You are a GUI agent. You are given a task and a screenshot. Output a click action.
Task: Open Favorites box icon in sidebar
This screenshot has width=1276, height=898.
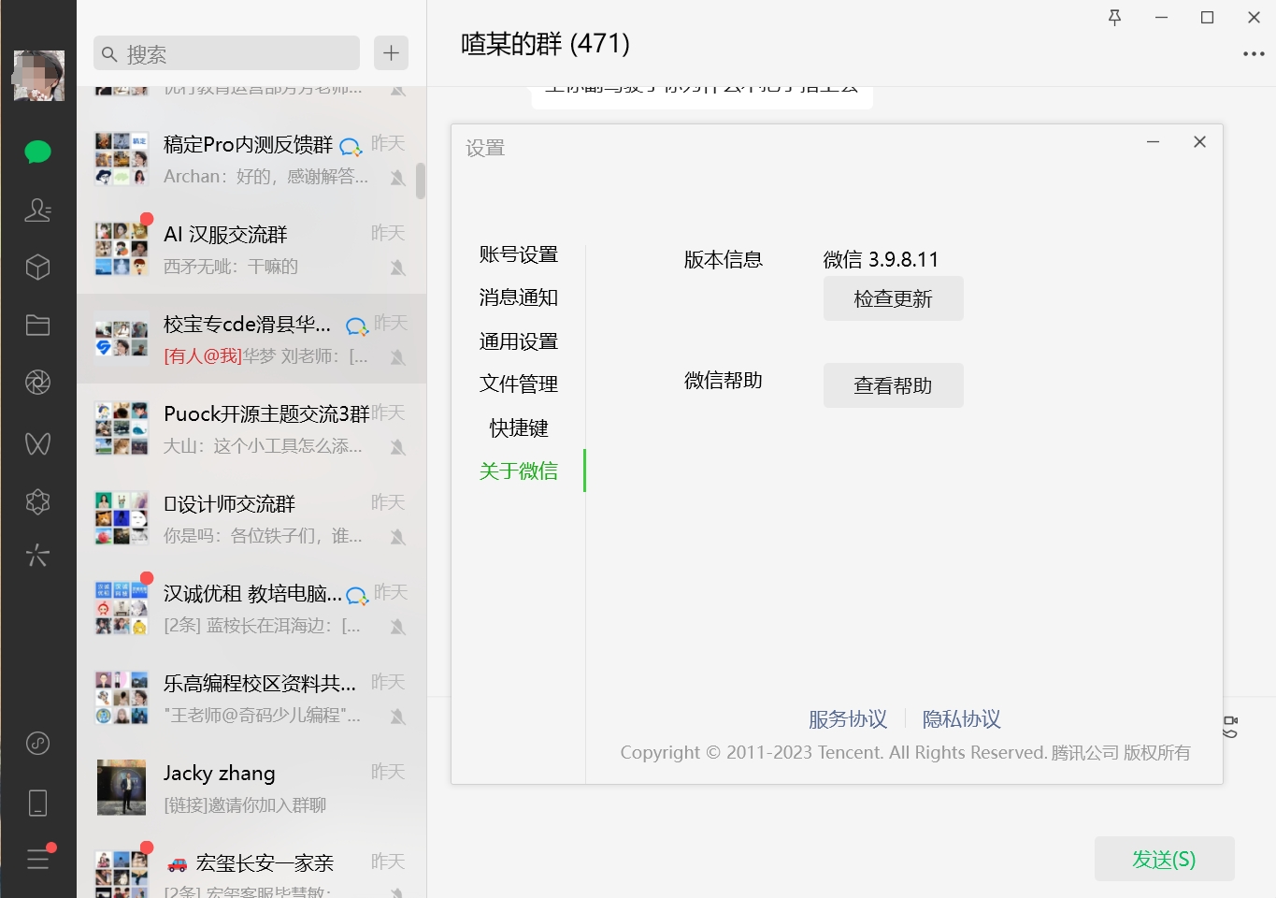point(37,267)
